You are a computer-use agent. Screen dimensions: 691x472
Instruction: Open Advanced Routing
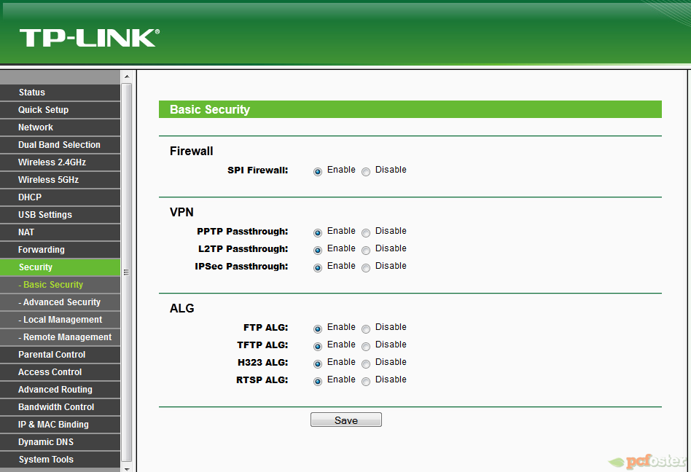(x=60, y=390)
